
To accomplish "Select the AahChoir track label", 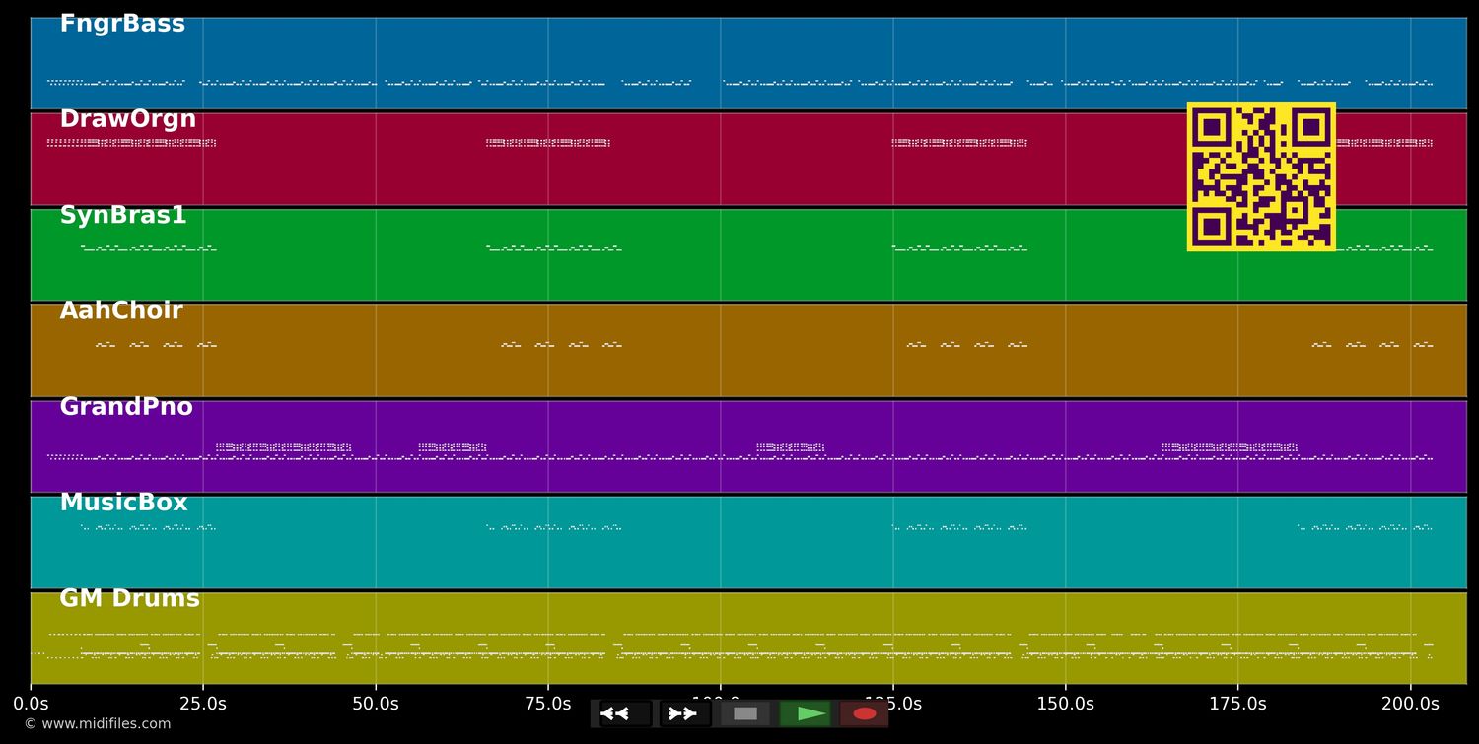I will point(121,311).
